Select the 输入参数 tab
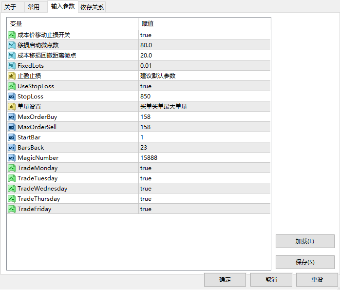 coord(63,6)
